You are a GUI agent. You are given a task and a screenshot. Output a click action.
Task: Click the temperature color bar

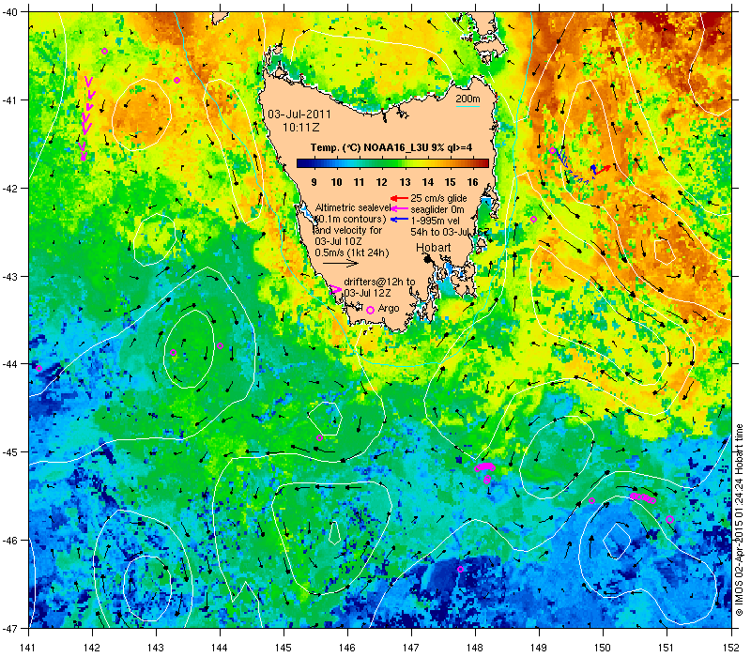(392, 163)
